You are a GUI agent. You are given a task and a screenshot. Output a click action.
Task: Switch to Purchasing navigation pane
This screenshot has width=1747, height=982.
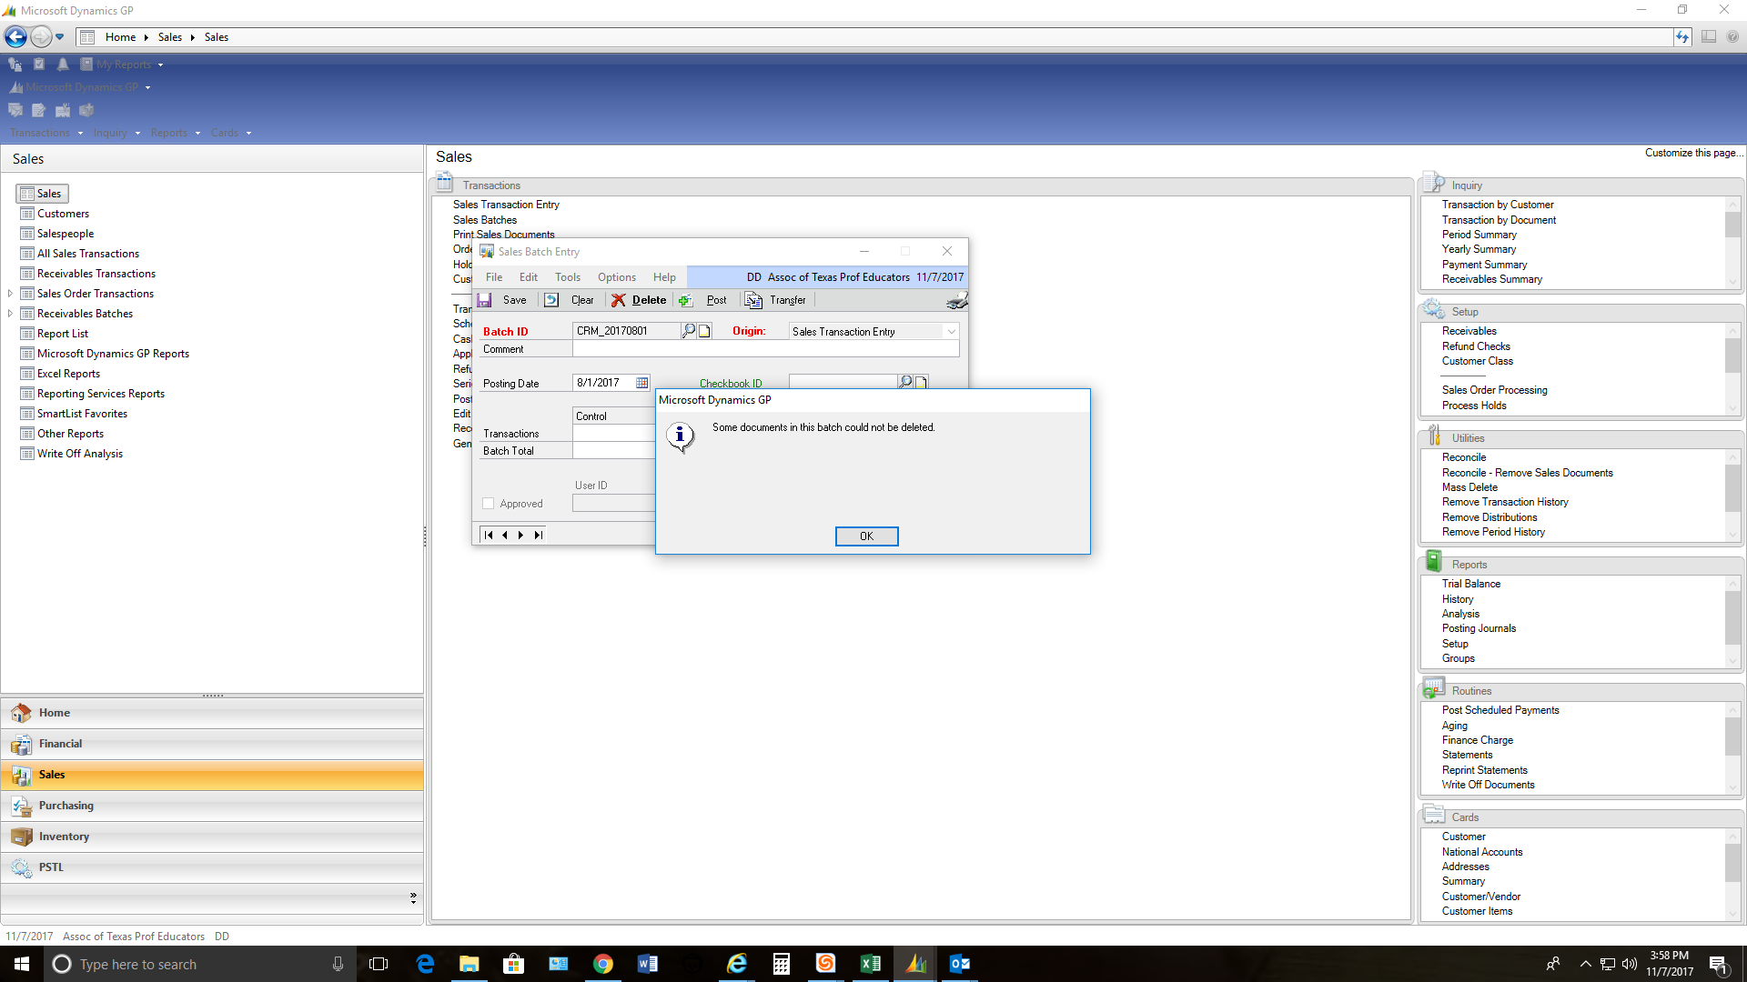pos(212,806)
